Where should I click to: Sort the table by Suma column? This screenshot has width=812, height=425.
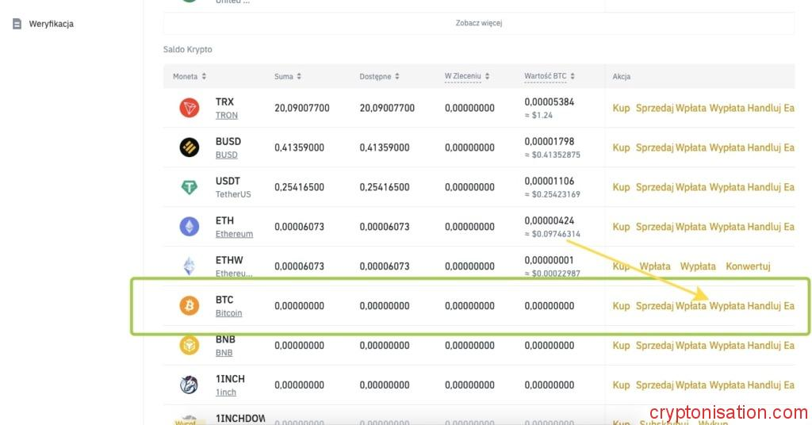coord(287,76)
